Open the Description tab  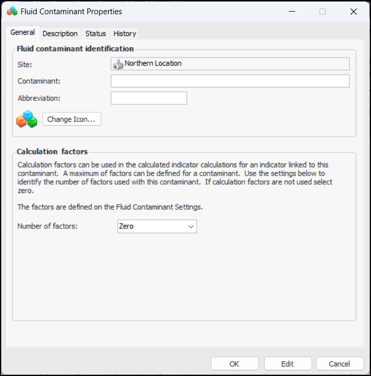pos(60,34)
